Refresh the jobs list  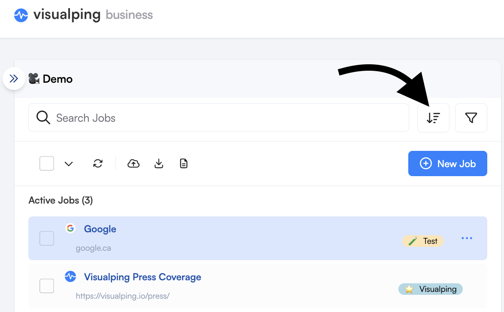98,163
